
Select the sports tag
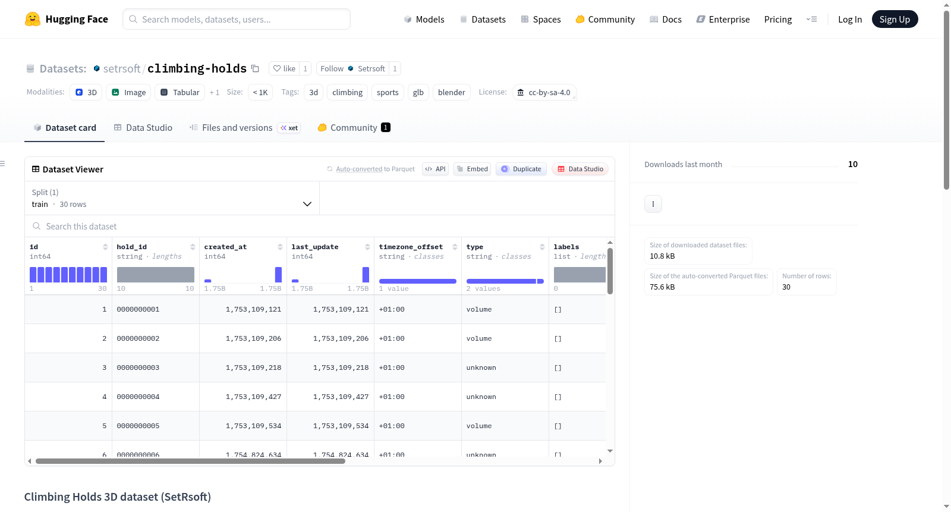(x=388, y=92)
